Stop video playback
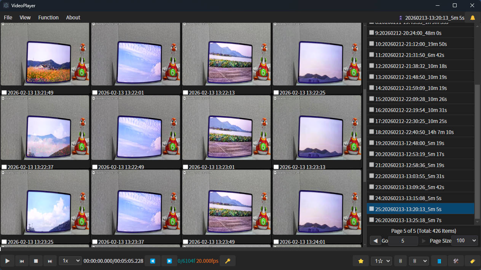Image resolution: width=481 pixels, height=270 pixels. pos(36,261)
